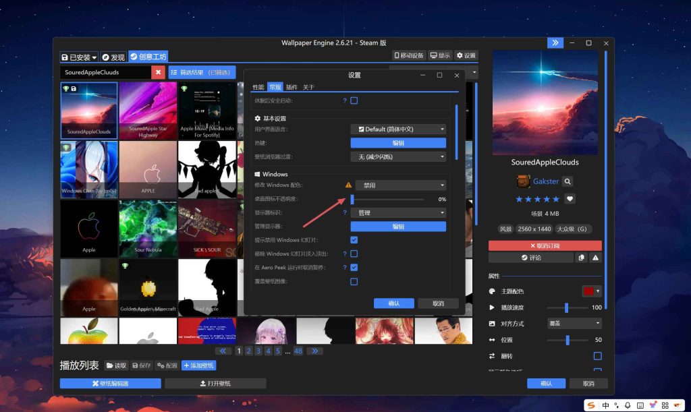Expand the 修改 Windows 配色 dropdown set to 禁用

coord(400,185)
